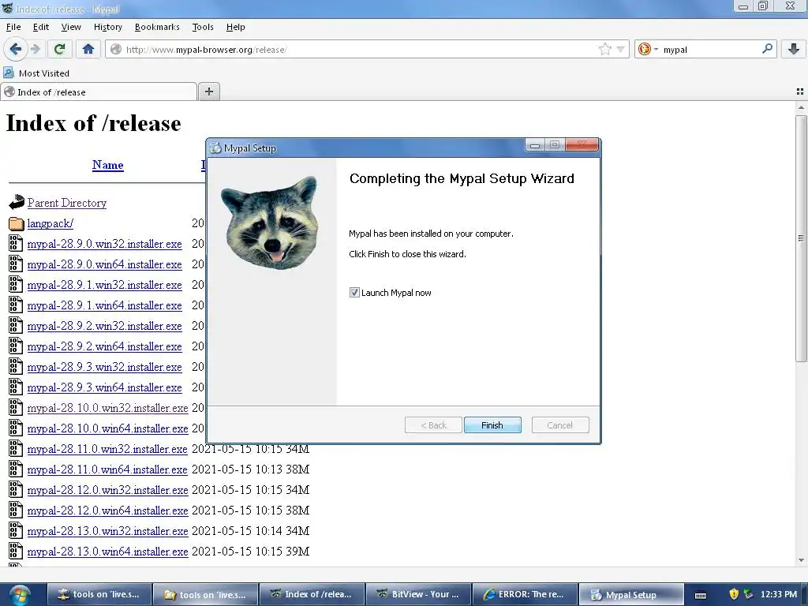Screen dimensions: 808x606
Task: Click the 12:33 PM taskbar clock
Action: pyautogui.click(x=778, y=594)
